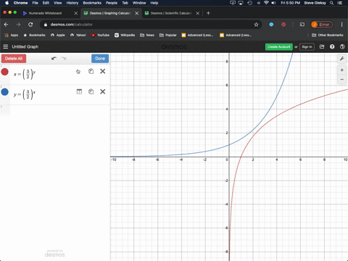348x261 pixels.
Task: Open the graph settings wrench
Action: coord(342,59)
